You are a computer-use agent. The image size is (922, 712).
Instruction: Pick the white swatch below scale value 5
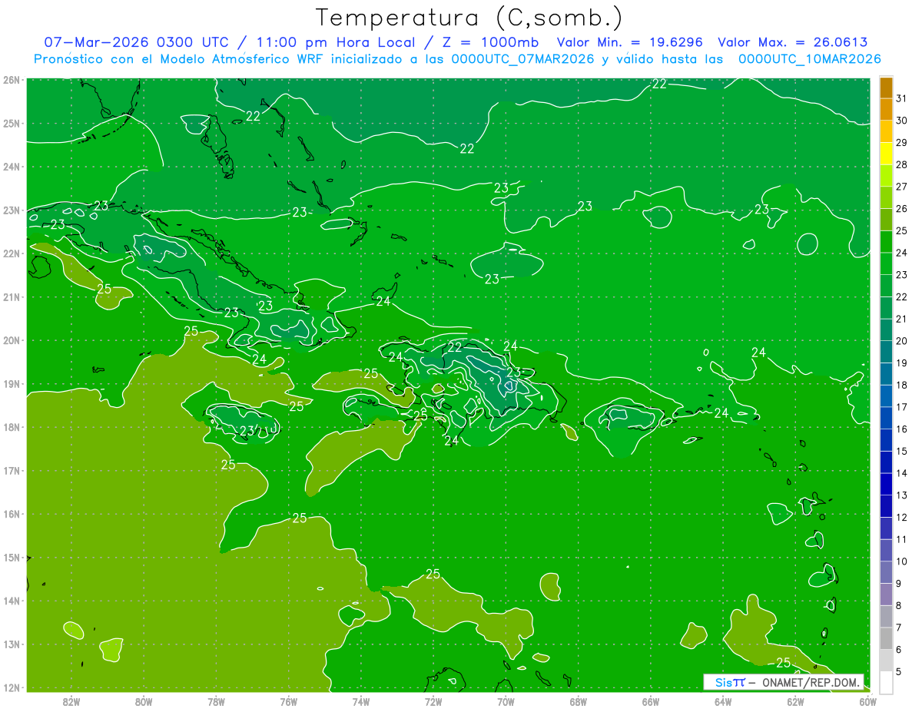point(886,682)
